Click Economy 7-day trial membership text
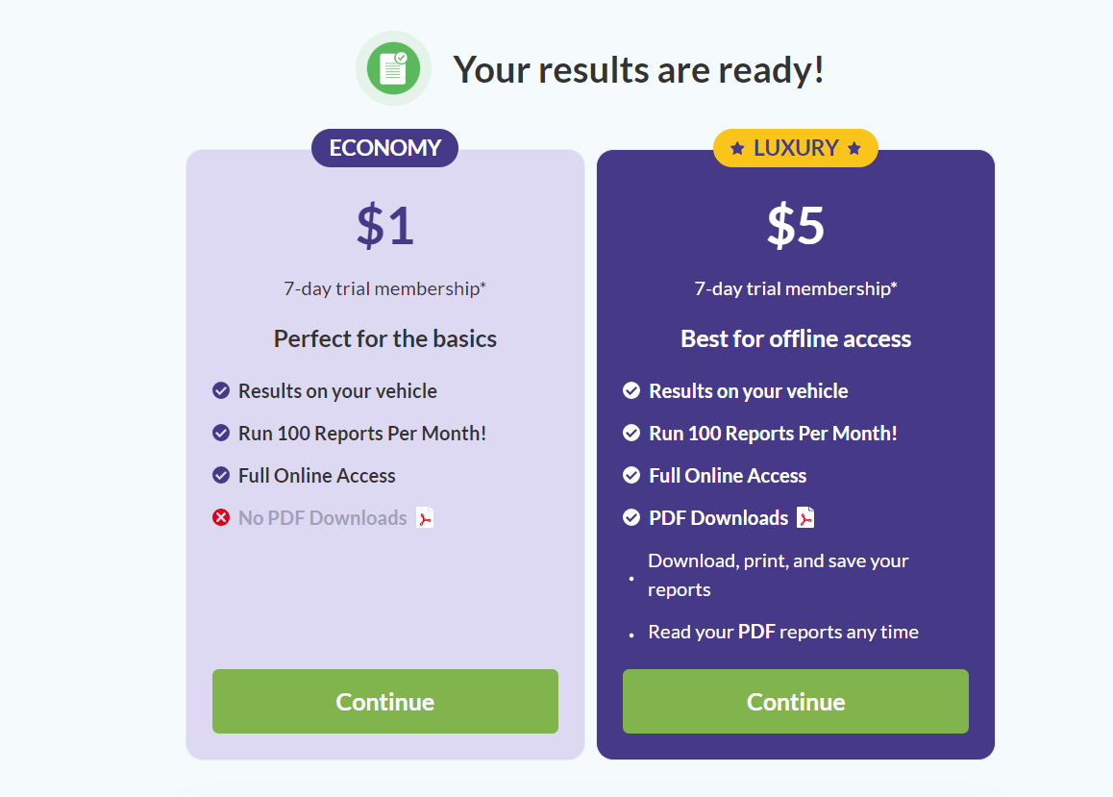Screen dimensions: 1113x797 (x=384, y=288)
